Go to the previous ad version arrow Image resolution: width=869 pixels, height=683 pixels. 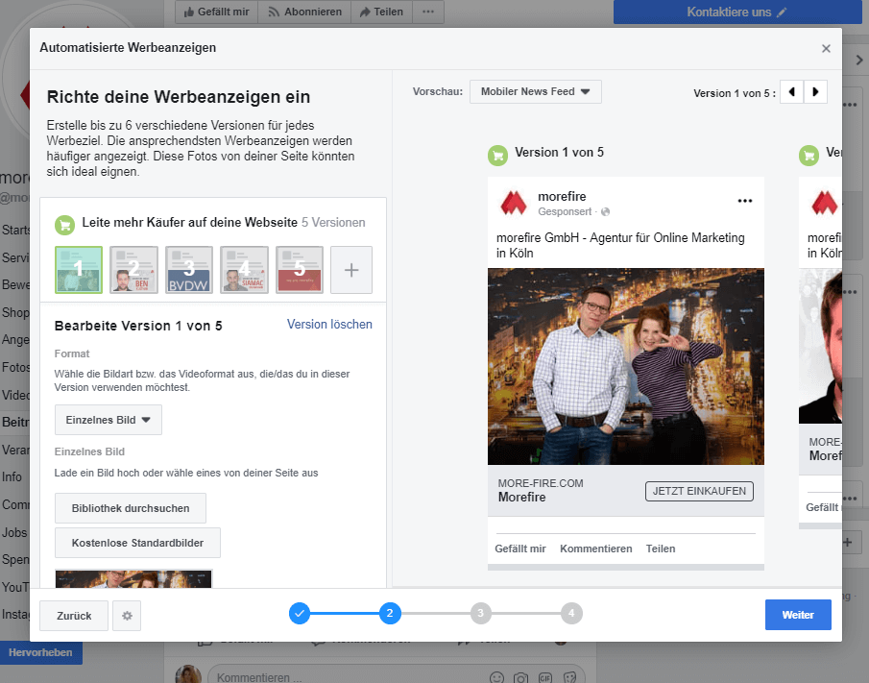pyautogui.click(x=792, y=92)
